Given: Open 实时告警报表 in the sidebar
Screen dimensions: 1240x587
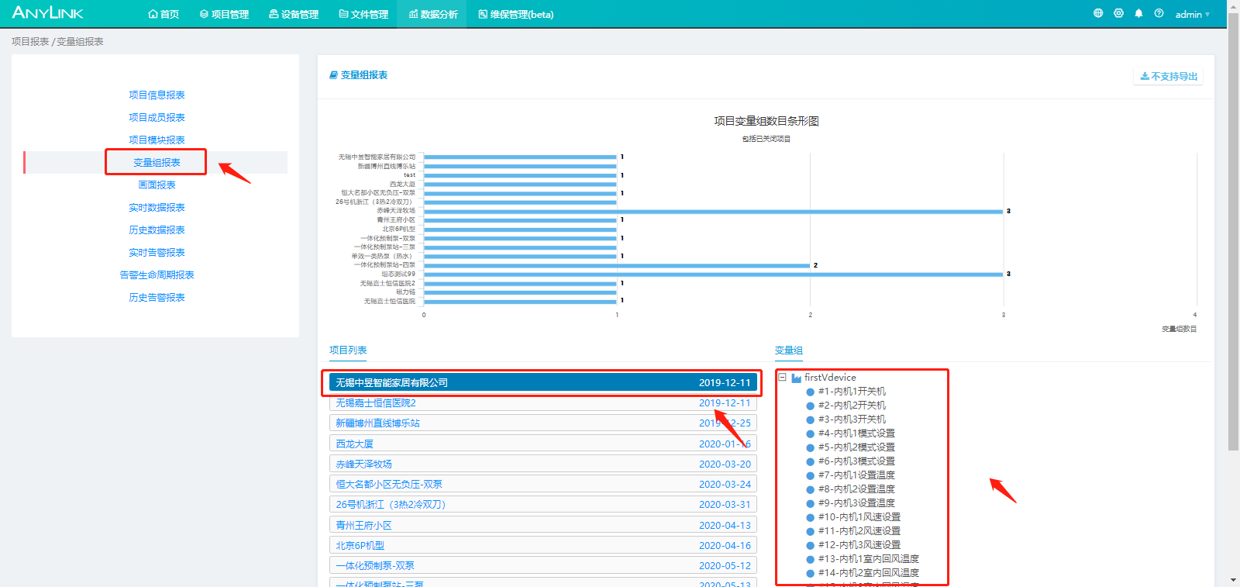Looking at the screenshot, I should click(157, 252).
